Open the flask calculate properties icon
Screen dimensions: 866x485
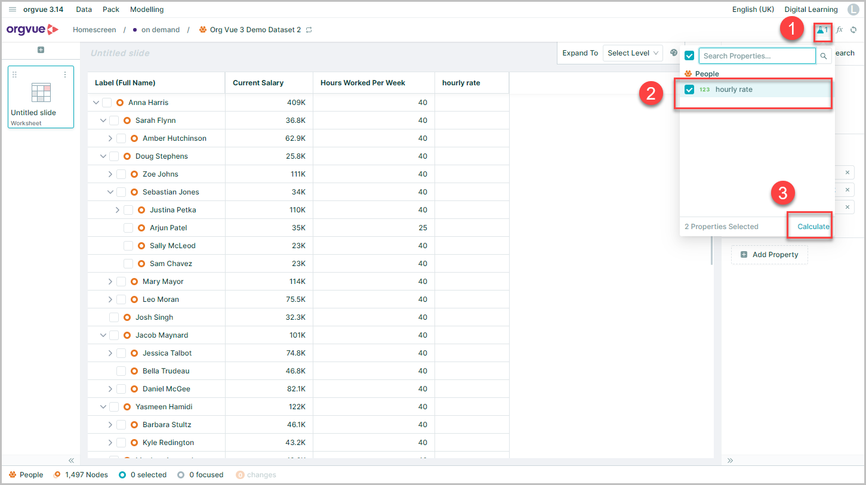pyautogui.click(x=821, y=30)
